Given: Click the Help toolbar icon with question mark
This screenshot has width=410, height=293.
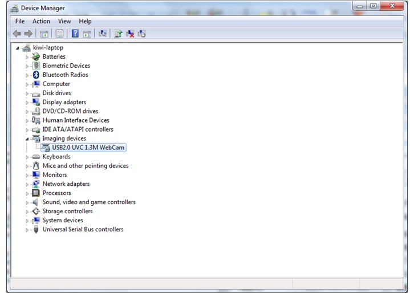Looking at the screenshot, I should [x=75, y=34].
